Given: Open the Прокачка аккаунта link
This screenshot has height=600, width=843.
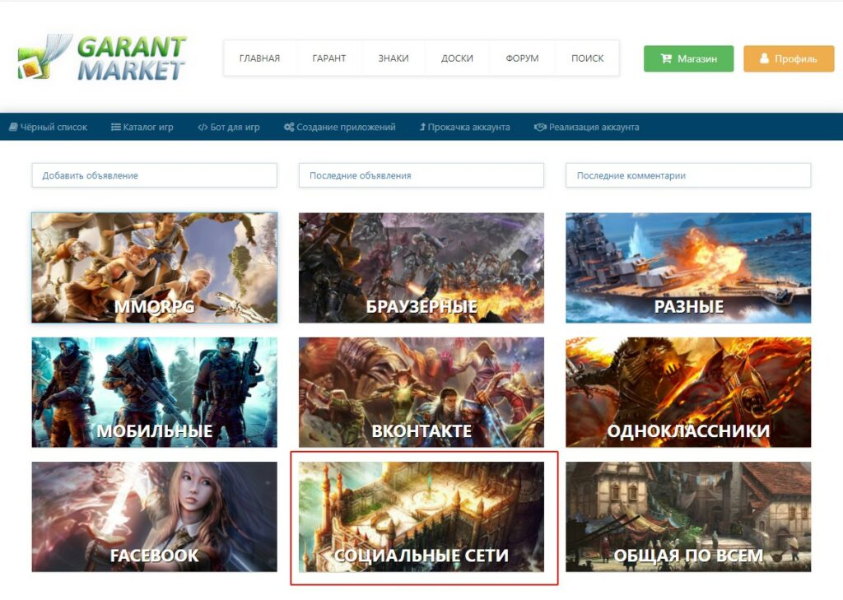Looking at the screenshot, I should pos(464,128).
